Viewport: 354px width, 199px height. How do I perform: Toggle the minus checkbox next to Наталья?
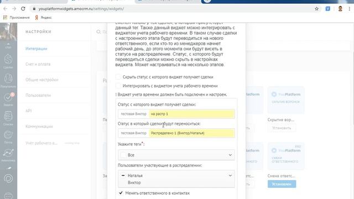pyautogui.click(x=123, y=175)
